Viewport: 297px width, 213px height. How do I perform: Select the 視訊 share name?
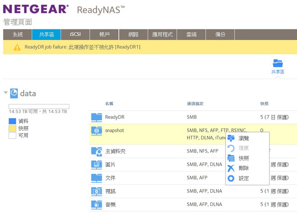click(x=110, y=191)
